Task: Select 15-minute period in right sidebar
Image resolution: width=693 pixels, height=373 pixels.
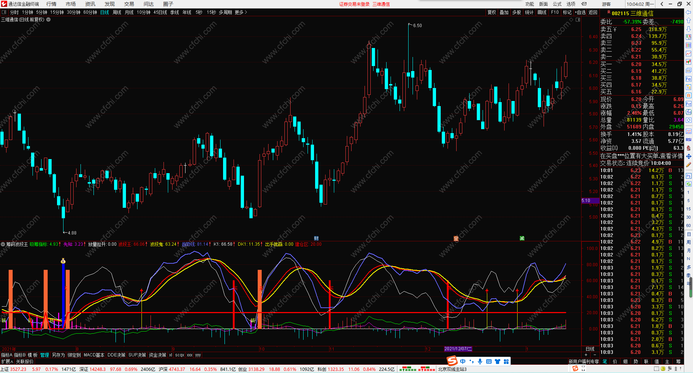Action: [x=688, y=209]
